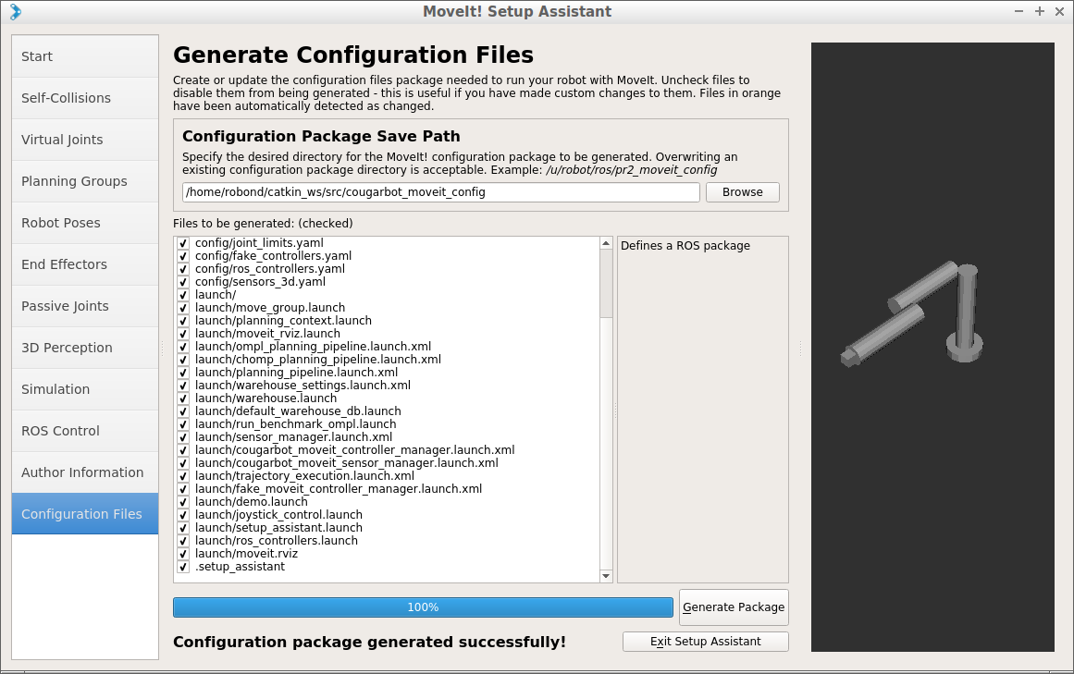This screenshot has height=674, width=1074.
Task: Uncheck launch/moveit.rviz
Action: pyautogui.click(x=183, y=554)
